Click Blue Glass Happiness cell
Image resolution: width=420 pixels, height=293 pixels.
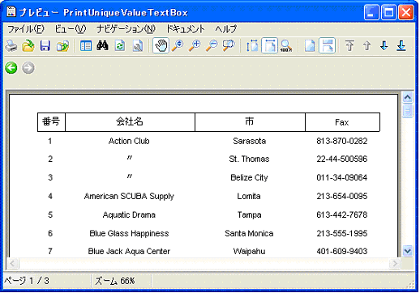(x=129, y=234)
